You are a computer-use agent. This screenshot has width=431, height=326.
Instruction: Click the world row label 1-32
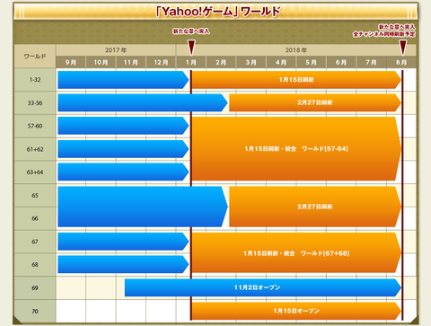click(x=35, y=80)
